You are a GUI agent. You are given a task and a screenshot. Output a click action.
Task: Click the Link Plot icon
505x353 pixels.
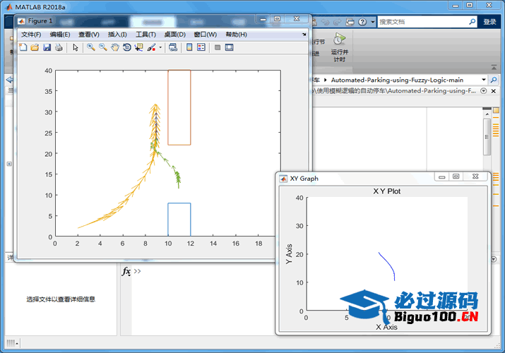pos(173,47)
